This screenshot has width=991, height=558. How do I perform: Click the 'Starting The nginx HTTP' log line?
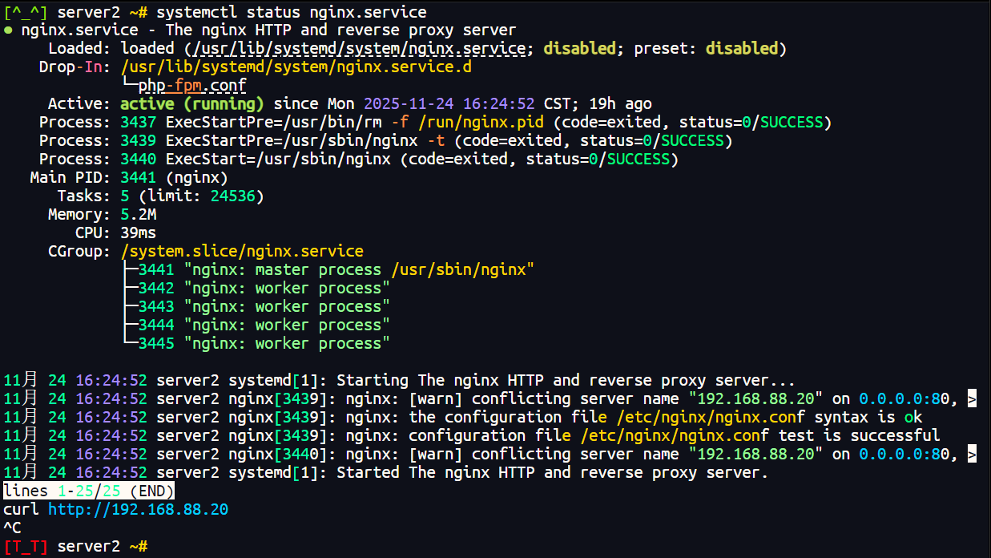coord(400,381)
